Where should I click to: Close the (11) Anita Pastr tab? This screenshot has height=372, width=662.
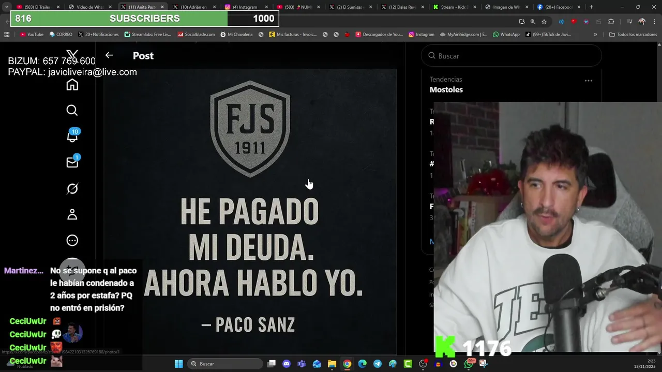162,7
